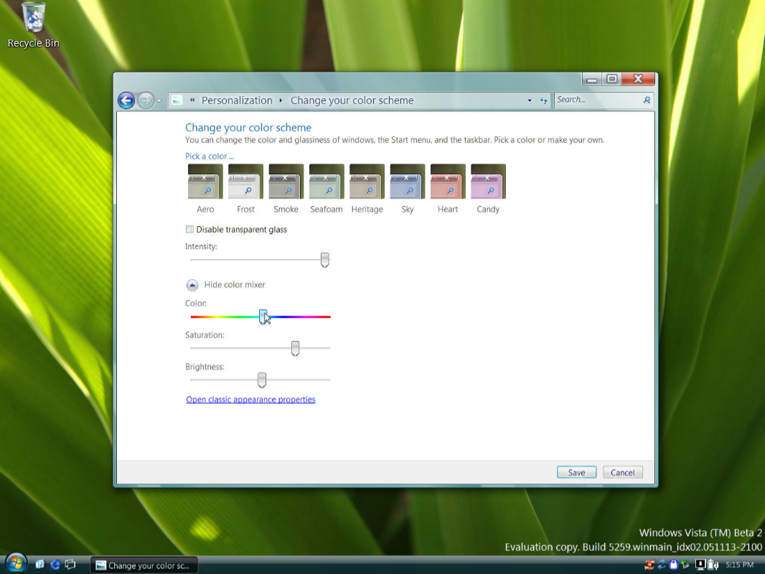Screen dimensions: 765x574
Task: Open classic appearance properties link
Action: click(x=250, y=400)
